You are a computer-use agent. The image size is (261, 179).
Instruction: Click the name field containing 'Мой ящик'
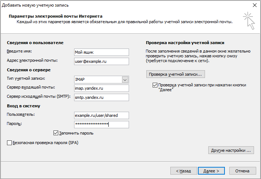coord(101,52)
